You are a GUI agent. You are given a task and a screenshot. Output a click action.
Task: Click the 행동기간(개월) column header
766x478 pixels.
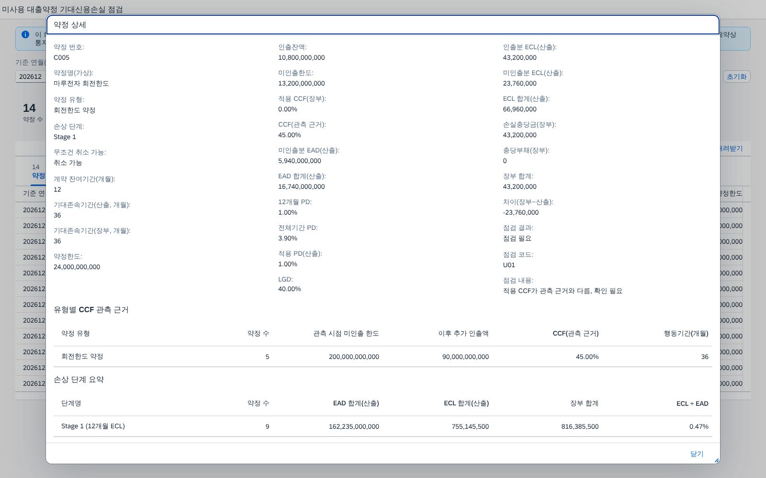[686, 333]
